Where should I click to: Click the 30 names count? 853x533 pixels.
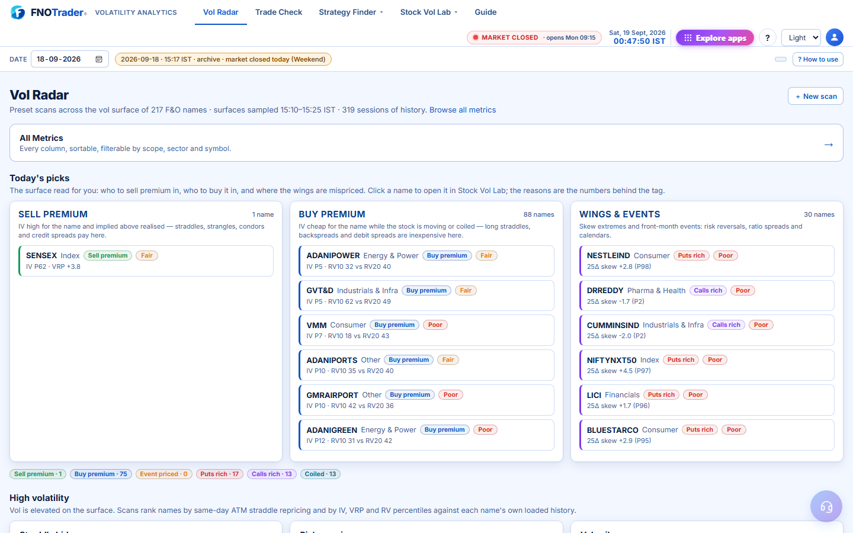(x=819, y=214)
